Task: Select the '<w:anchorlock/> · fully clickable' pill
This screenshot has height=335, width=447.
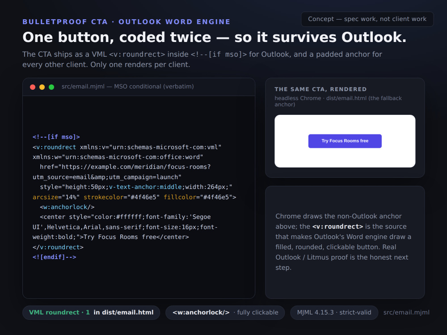Action: [225, 313]
